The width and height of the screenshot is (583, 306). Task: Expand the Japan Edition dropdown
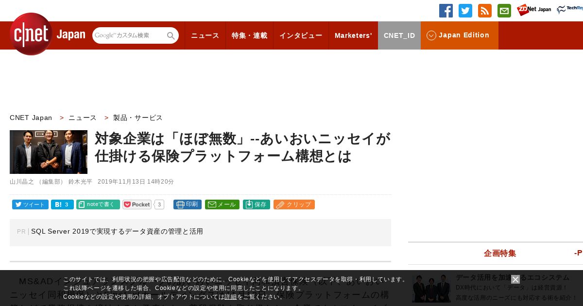(x=460, y=35)
